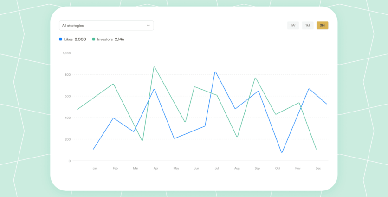Click the chevron arrow in strategies dropdown

tap(149, 26)
